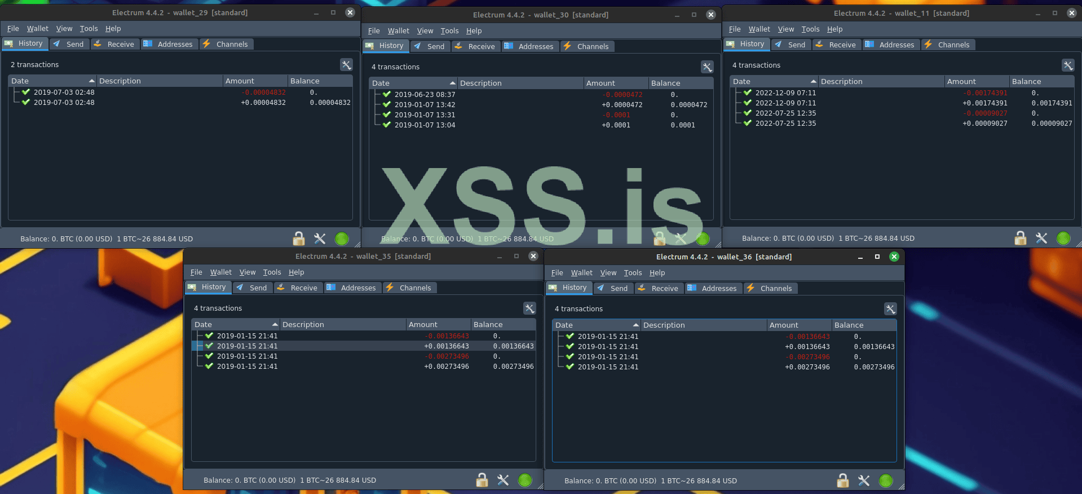Screen dimensions: 1082x494
Task: Open Tools menu in wallet_35 window
Action: 272,272
